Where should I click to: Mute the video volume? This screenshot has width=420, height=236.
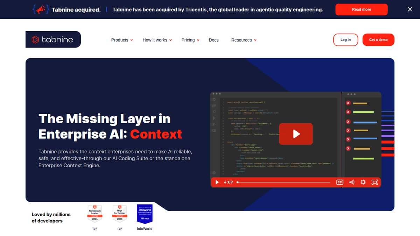[x=352, y=182]
